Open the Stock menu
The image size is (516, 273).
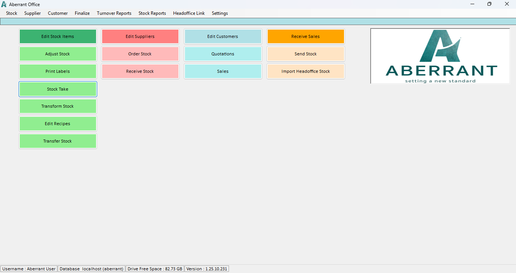(12, 13)
